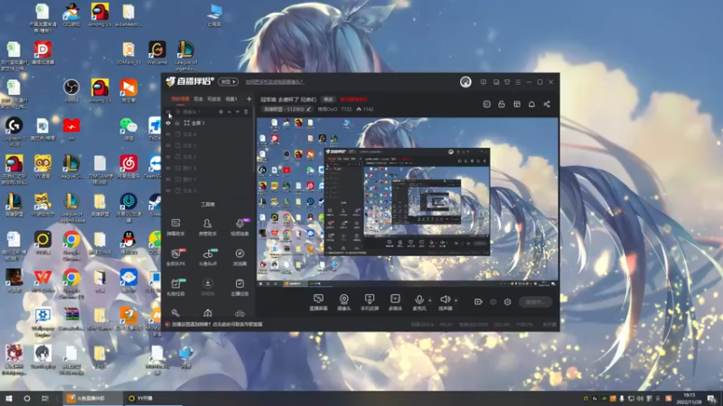The image size is (723, 406).
Task: Click the live preview canvas
Action: (408, 202)
